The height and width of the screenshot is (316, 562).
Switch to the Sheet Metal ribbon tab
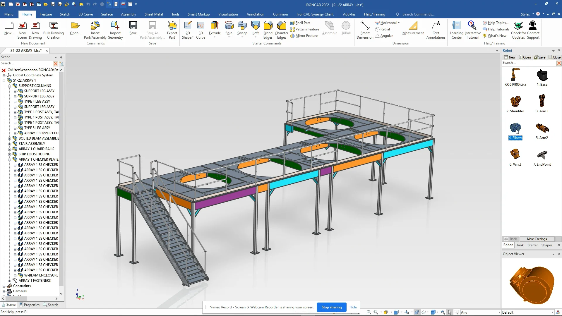pos(154,14)
